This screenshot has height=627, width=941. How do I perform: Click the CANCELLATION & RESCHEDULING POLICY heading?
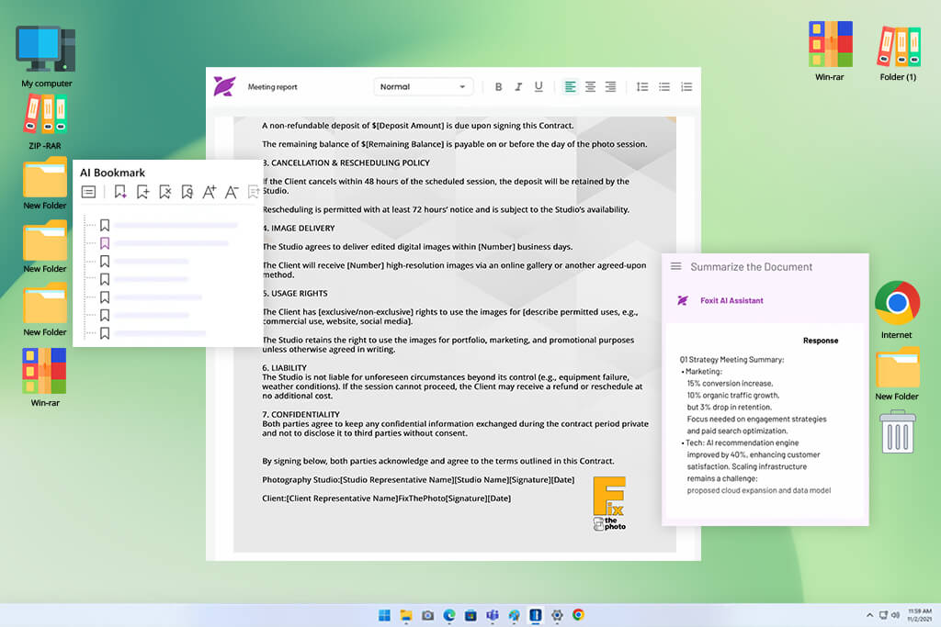[346, 163]
